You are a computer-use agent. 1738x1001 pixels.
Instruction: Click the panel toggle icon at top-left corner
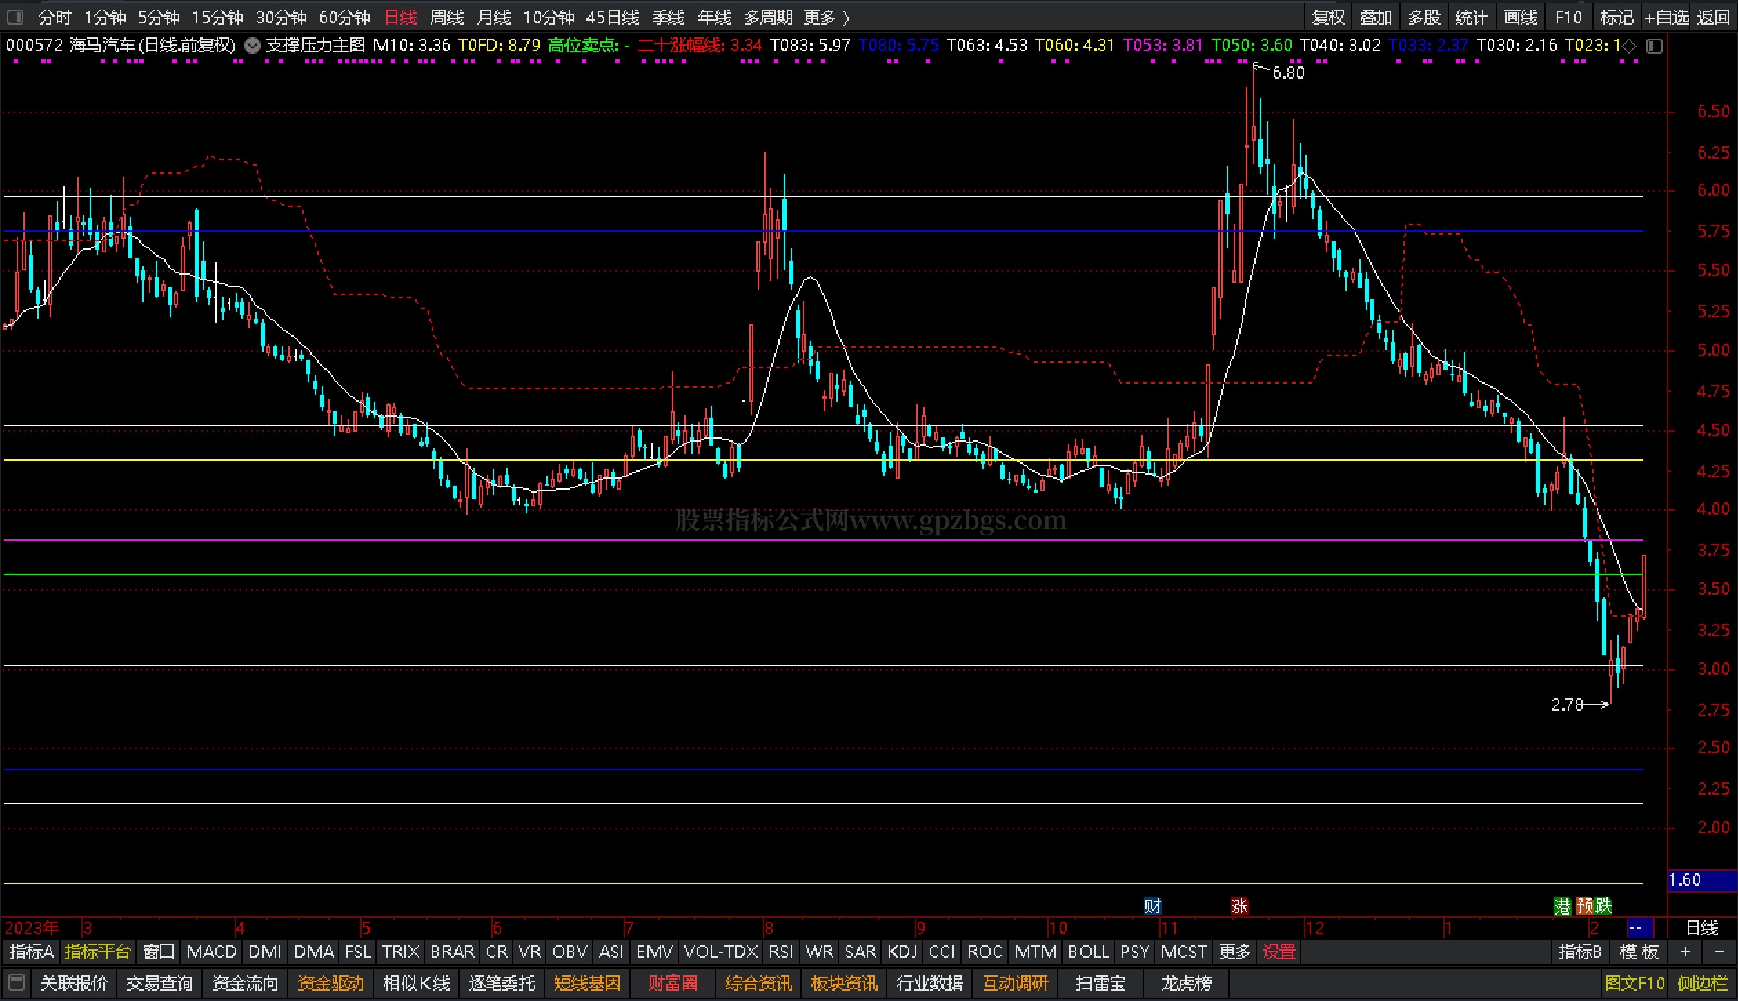coord(15,17)
